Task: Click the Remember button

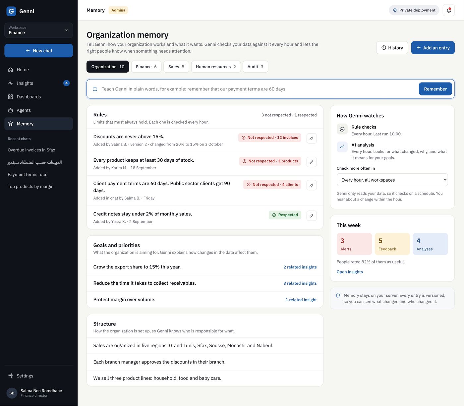Action: 435,89
